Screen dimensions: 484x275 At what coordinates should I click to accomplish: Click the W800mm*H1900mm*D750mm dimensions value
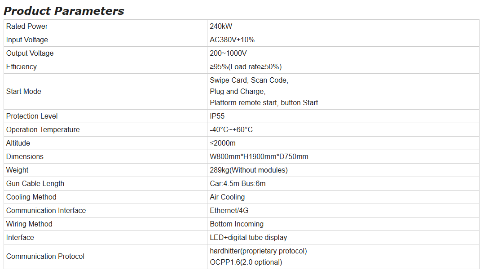[259, 157]
